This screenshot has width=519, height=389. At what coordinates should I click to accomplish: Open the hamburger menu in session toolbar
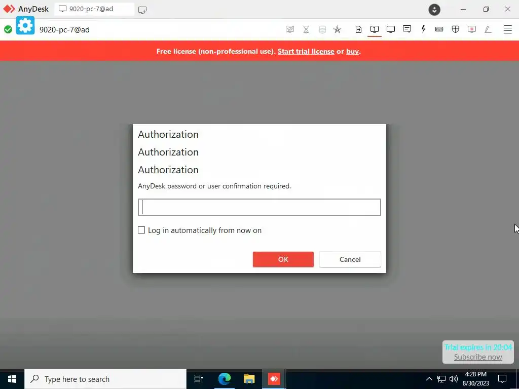pos(508,29)
